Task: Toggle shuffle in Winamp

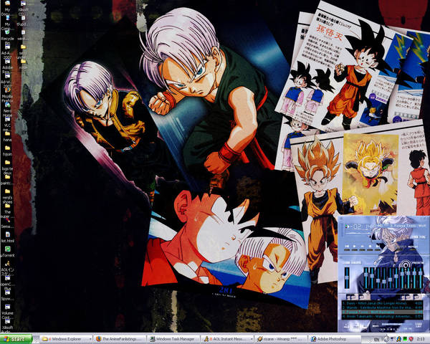Action: point(403,247)
